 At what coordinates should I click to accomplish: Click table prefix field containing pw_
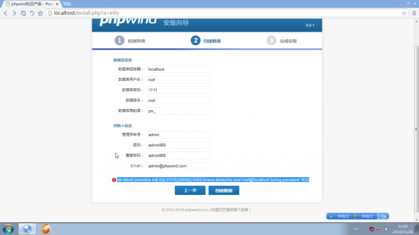coord(179,111)
